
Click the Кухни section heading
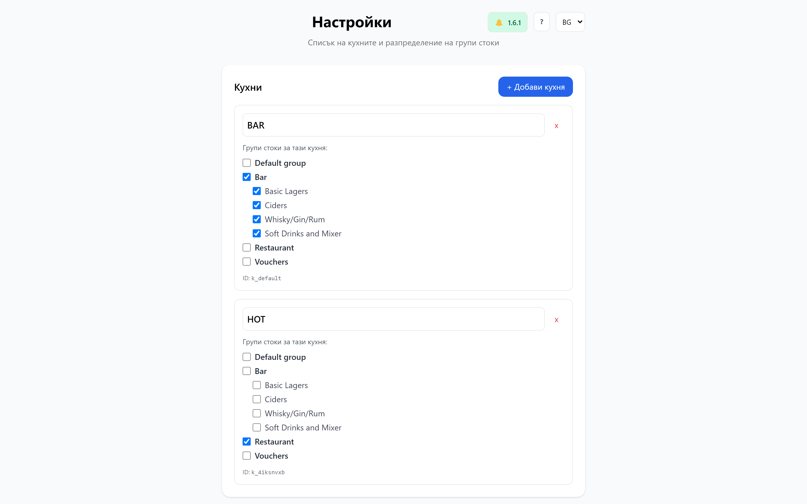pos(248,87)
